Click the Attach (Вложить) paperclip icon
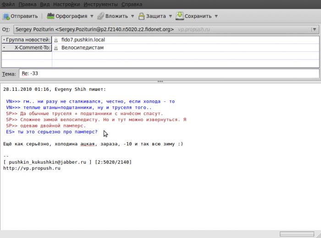321x238 pixels. point(101,16)
